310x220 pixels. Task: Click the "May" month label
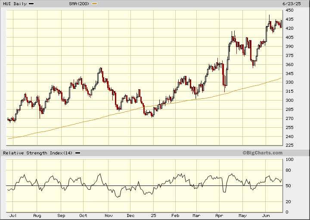242,215
